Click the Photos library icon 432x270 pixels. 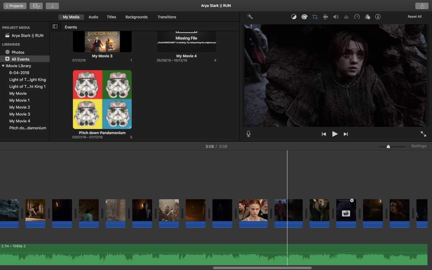click(x=8, y=52)
